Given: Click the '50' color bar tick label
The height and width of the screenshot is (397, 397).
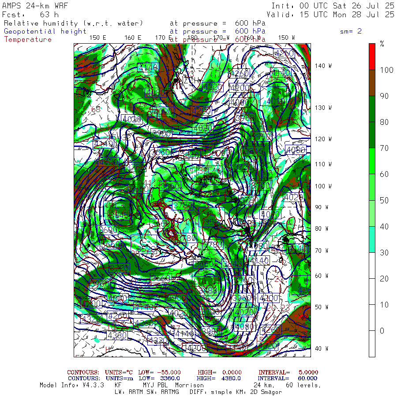Looking at the screenshot, I should click(384, 201).
